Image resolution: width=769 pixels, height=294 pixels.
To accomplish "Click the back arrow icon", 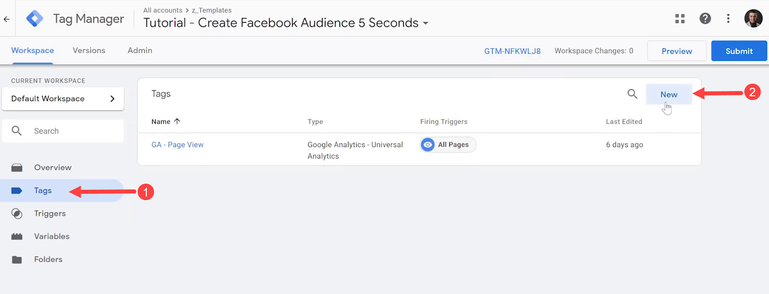I will point(7,19).
